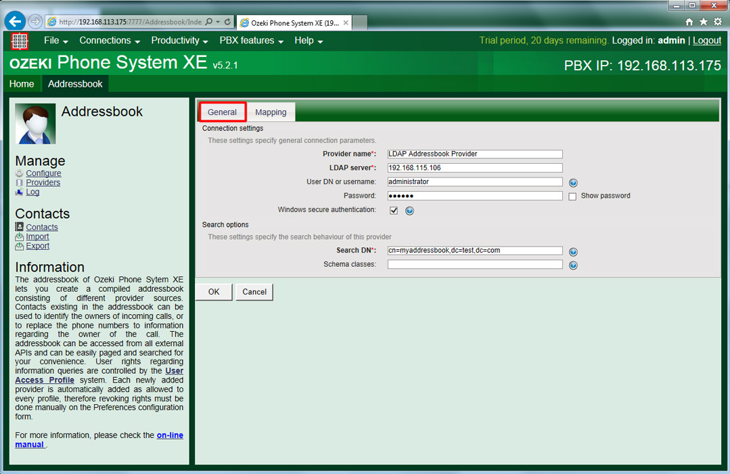Follow the User Access Profile link
The height and width of the screenshot is (474, 730).
[x=45, y=380]
